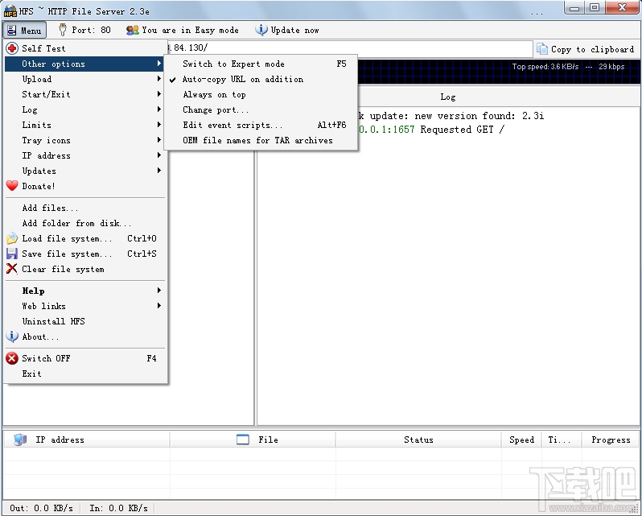Click the 'Out: 0.0 KB/s' status entry

coord(41,508)
